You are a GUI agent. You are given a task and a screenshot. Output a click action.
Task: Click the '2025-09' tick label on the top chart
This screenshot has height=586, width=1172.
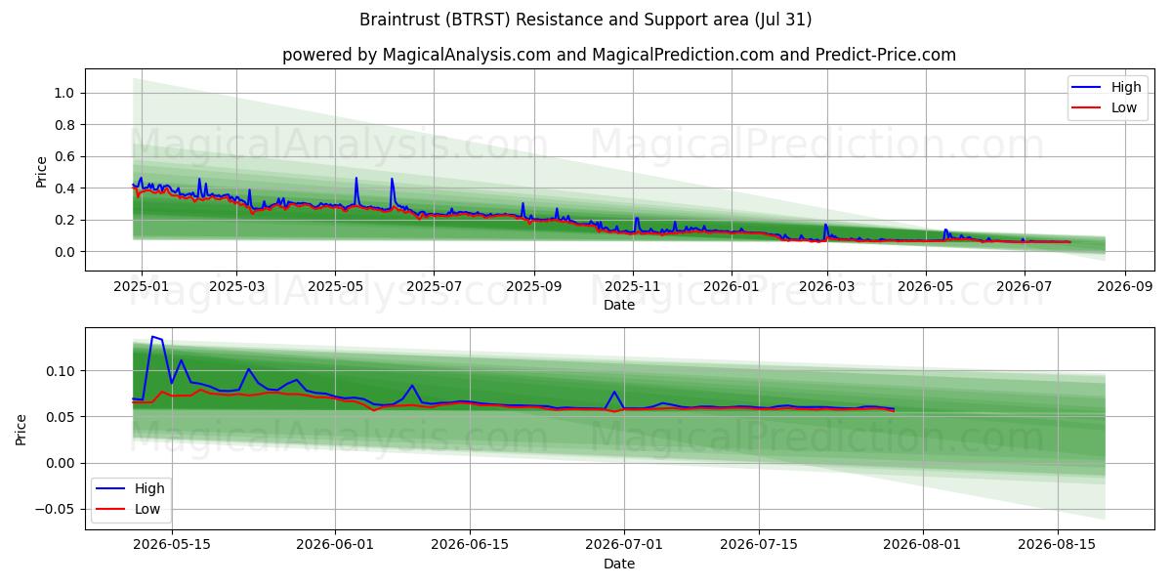point(533,286)
